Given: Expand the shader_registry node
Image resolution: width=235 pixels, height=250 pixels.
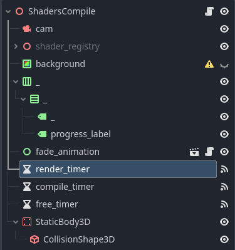Looking at the screenshot, I should pos(16,46).
